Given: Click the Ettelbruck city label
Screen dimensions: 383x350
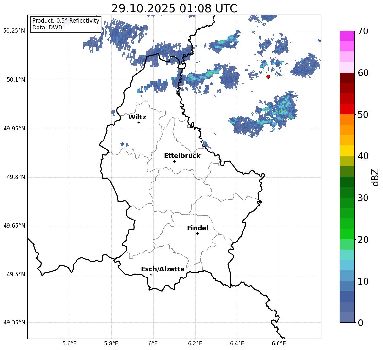Looking at the screenshot, I should click(182, 156).
